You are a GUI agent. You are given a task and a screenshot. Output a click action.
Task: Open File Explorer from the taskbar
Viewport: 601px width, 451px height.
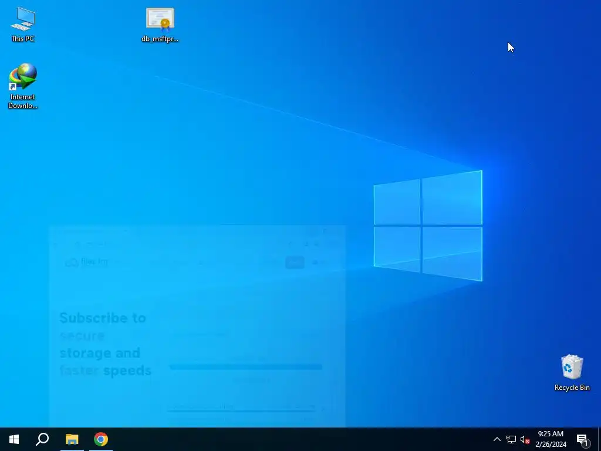tap(72, 439)
